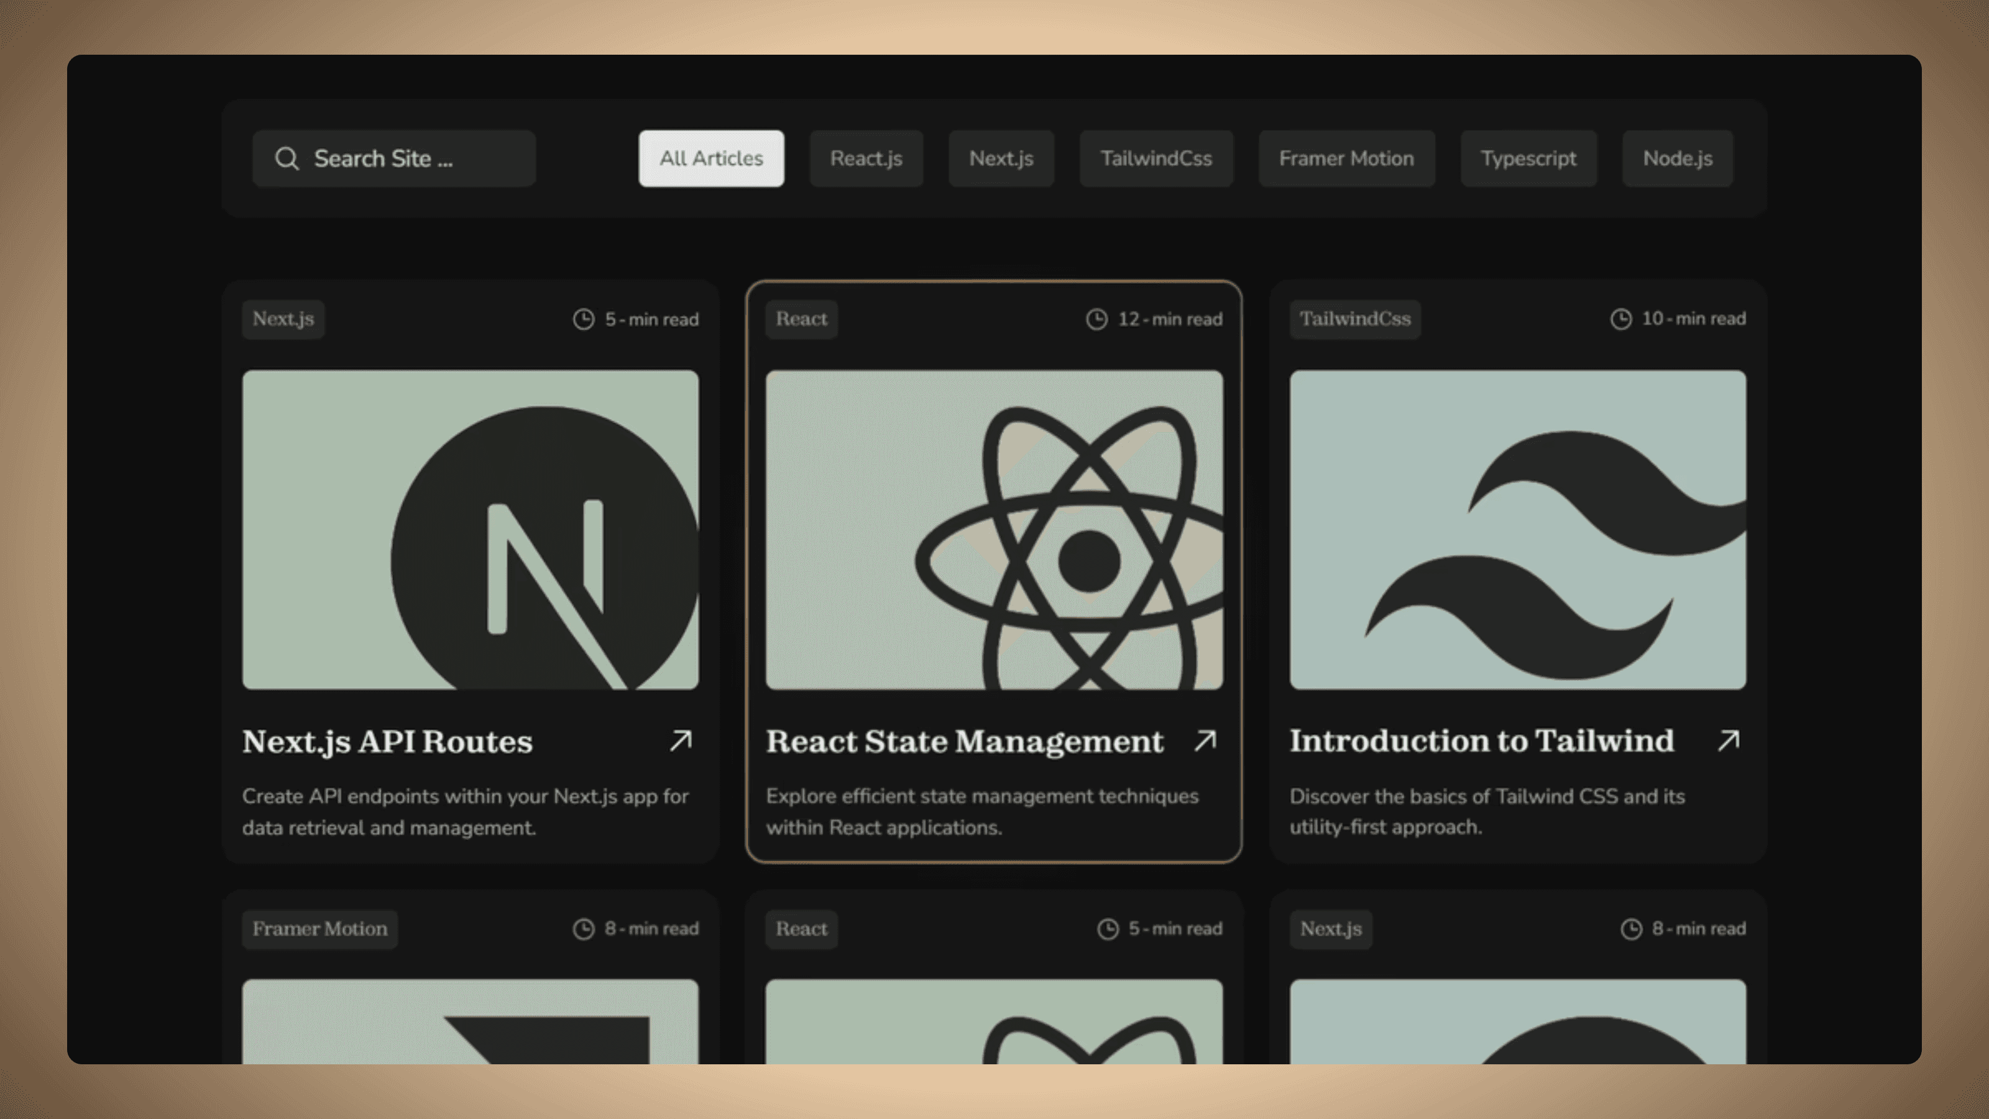Open arrow icon beside React State Management
Viewport: 1989px width, 1119px height.
pyautogui.click(x=1205, y=740)
